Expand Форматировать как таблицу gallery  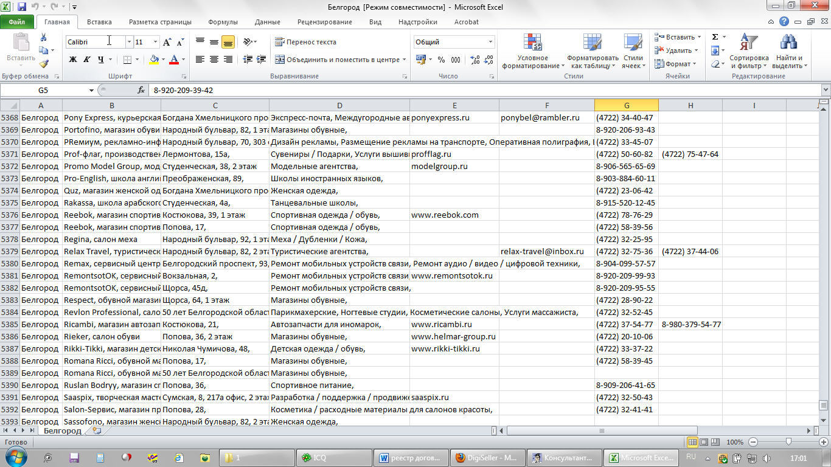pos(593,51)
